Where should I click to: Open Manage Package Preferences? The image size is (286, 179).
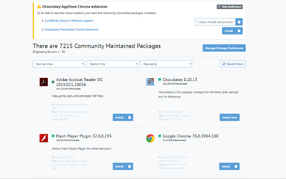point(224,48)
